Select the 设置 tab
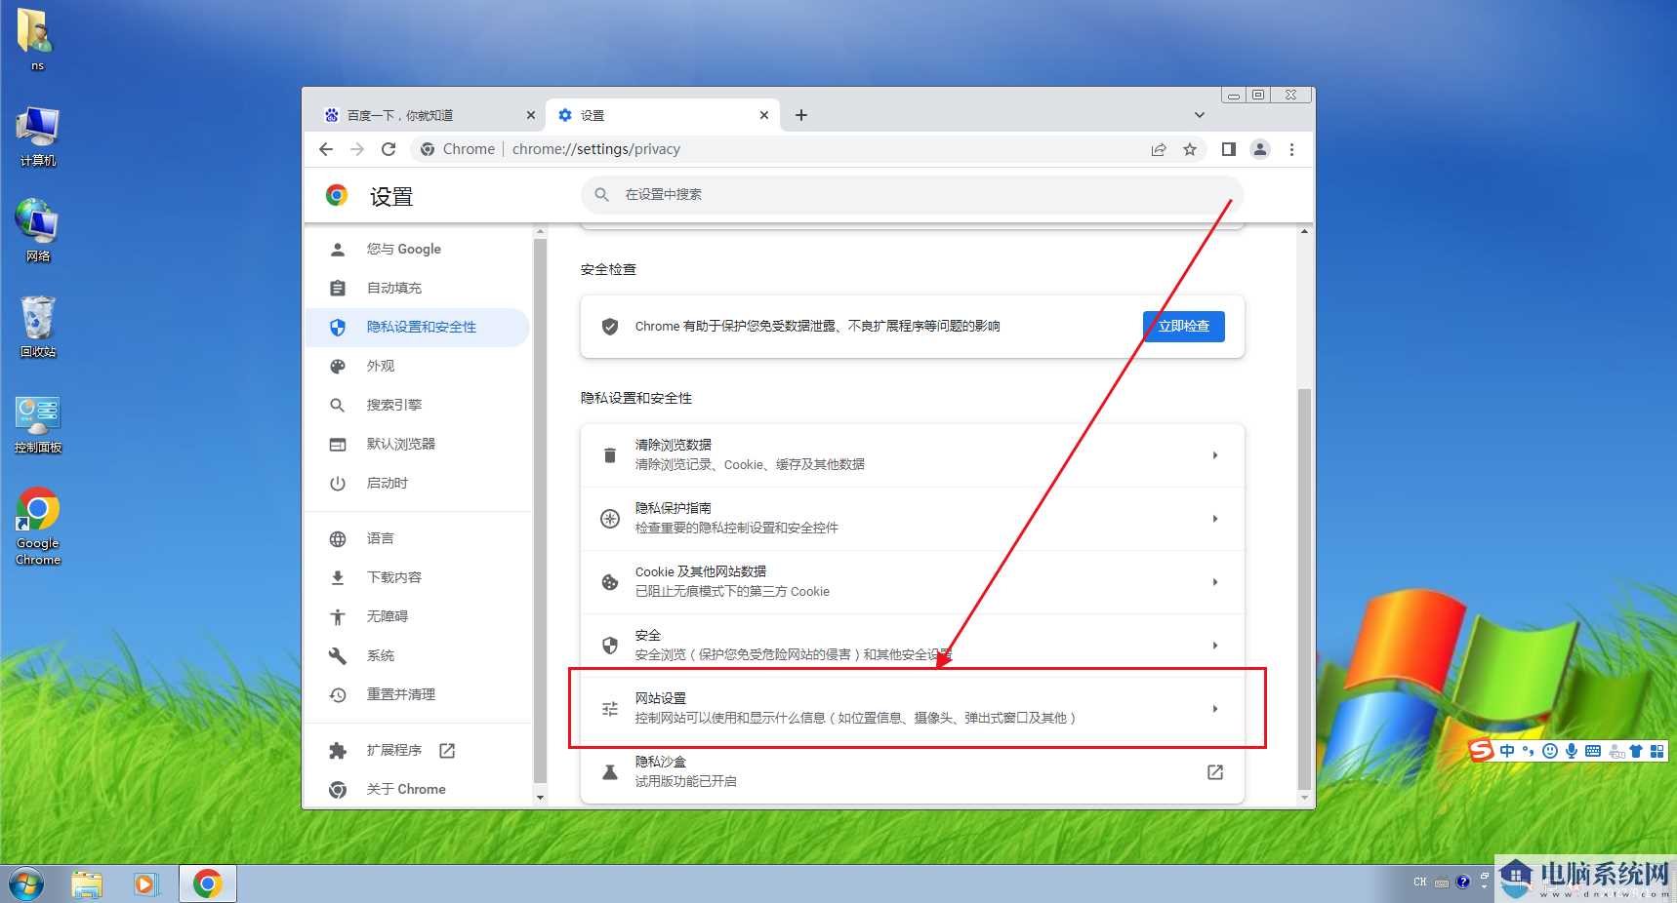 point(663,115)
